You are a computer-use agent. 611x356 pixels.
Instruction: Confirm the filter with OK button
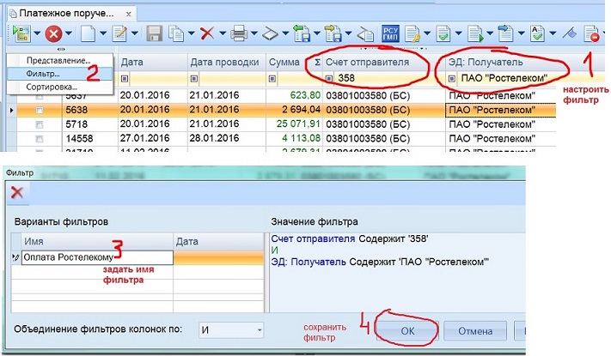click(407, 331)
